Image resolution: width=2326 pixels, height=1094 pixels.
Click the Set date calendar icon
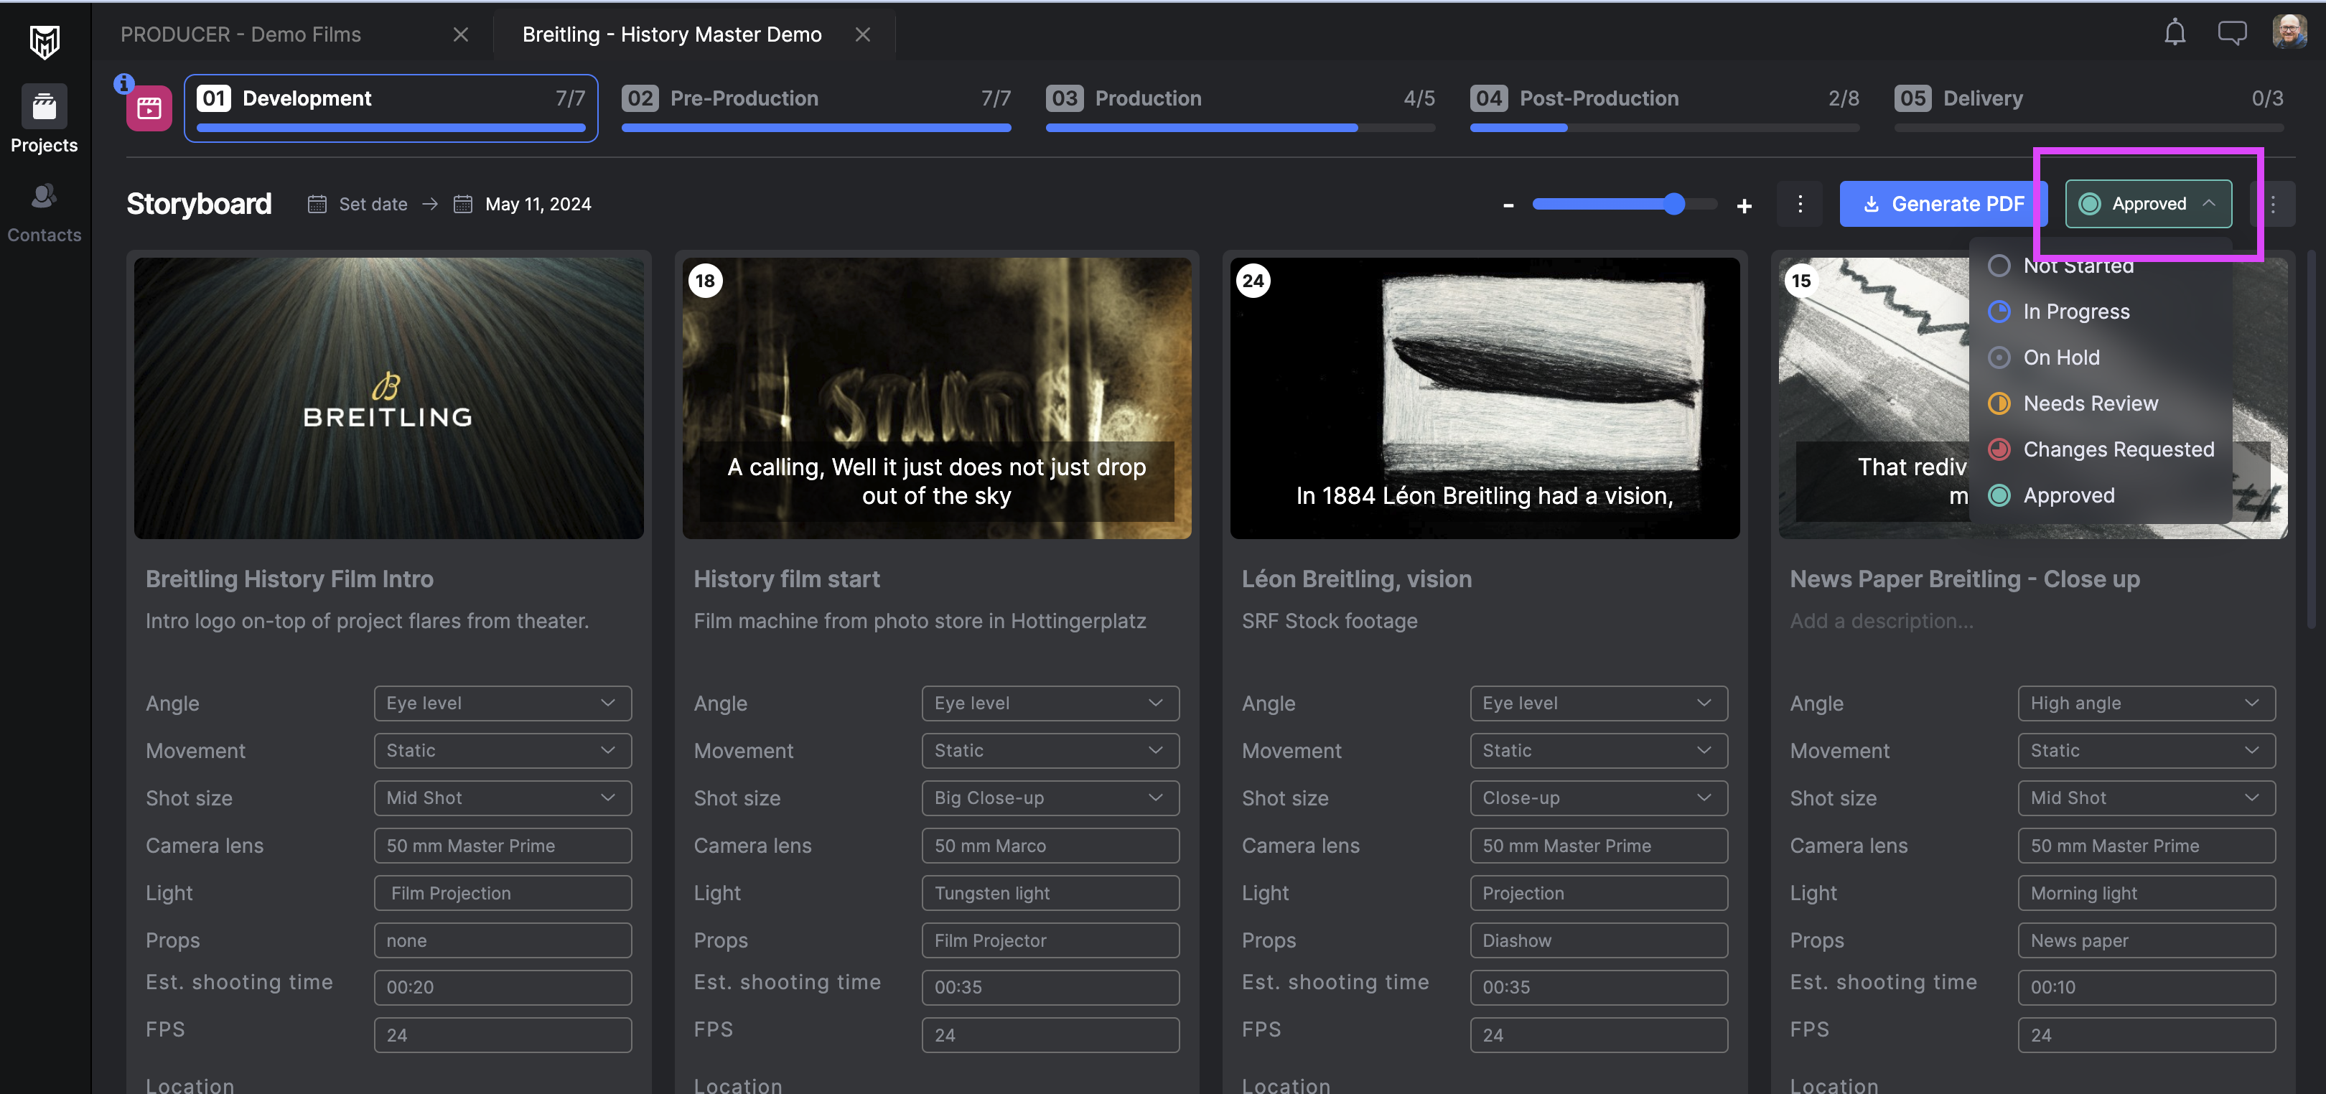point(317,204)
